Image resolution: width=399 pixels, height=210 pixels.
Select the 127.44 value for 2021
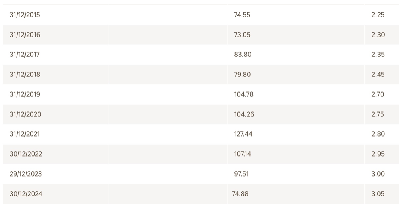pos(243,134)
